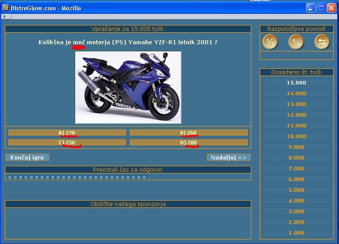This screenshot has width=339, height=244.
Task: Choose answer C) 250
Action: (x=67, y=143)
